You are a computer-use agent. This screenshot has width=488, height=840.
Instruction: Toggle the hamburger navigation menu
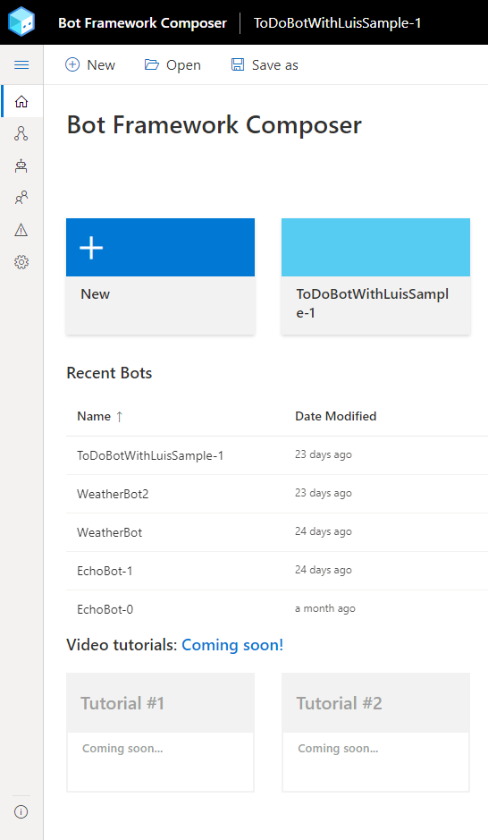(21, 64)
